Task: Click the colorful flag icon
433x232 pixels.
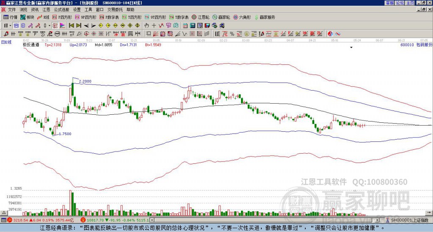Action: 63,26
